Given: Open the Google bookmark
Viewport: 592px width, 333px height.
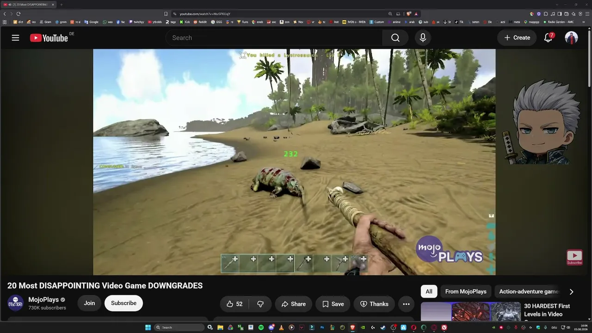Looking at the screenshot, I should [x=92, y=22].
